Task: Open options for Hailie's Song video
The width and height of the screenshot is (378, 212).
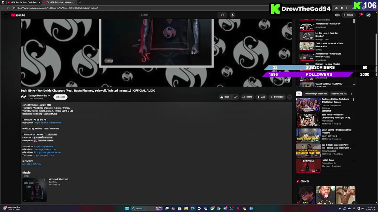Action: pyautogui.click(x=354, y=160)
